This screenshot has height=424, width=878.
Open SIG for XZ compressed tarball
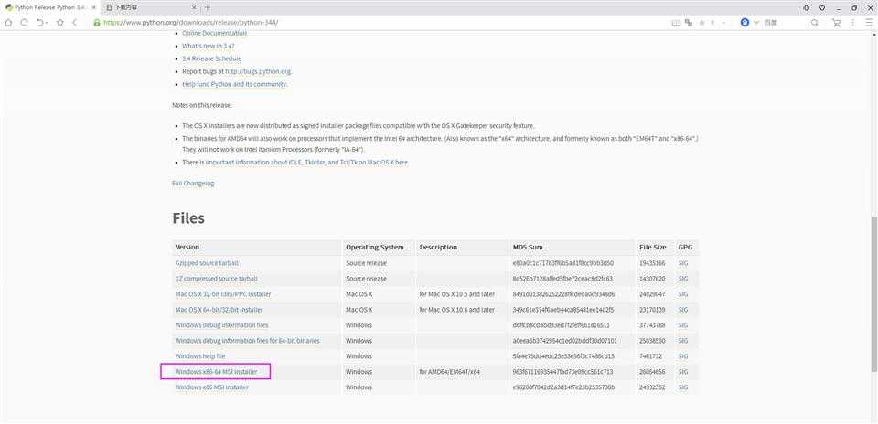coord(682,279)
